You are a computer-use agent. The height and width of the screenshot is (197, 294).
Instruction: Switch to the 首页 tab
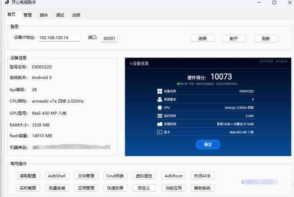[x=11, y=14]
